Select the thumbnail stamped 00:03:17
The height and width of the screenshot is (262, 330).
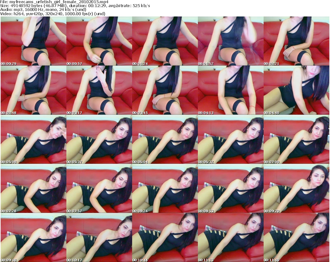[x=99, y=90]
